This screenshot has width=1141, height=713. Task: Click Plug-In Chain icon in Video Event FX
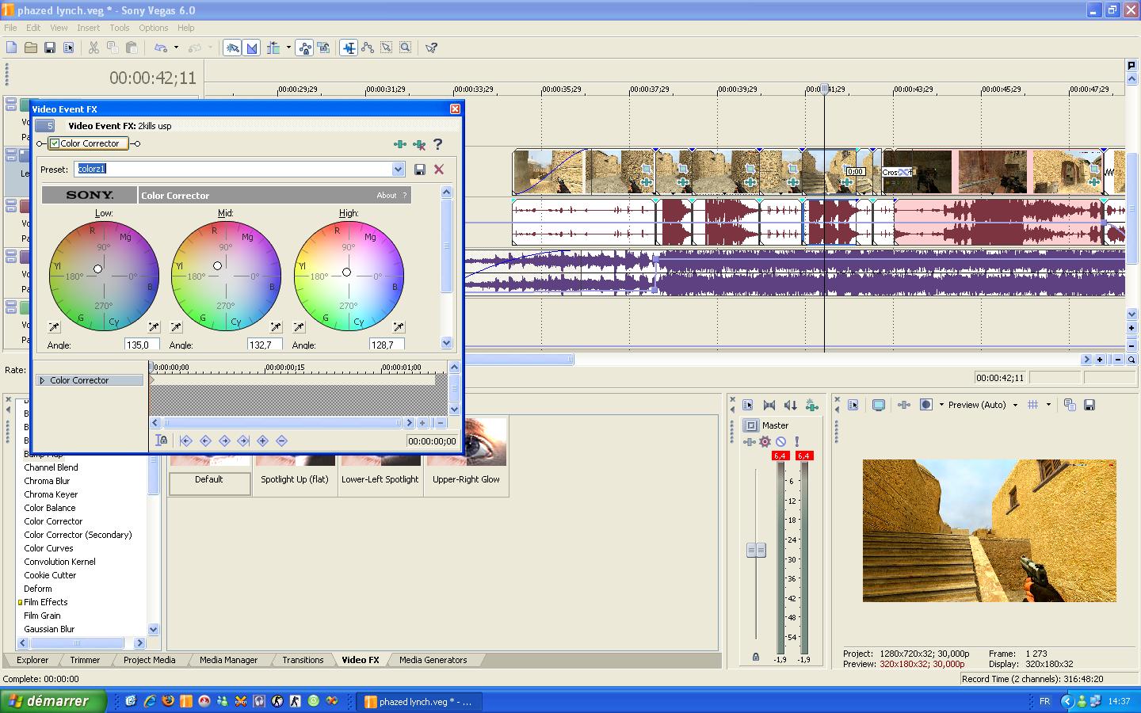pyautogui.click(x=400, y=144)
